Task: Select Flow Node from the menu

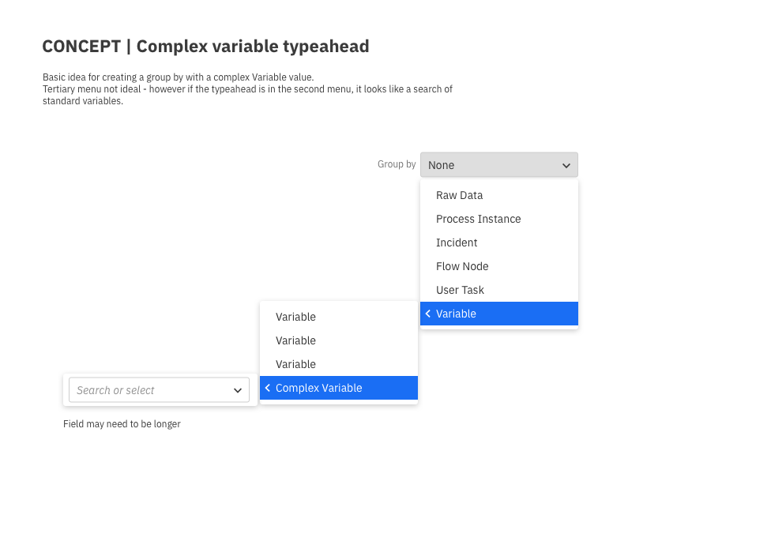Action: [462, 266]
